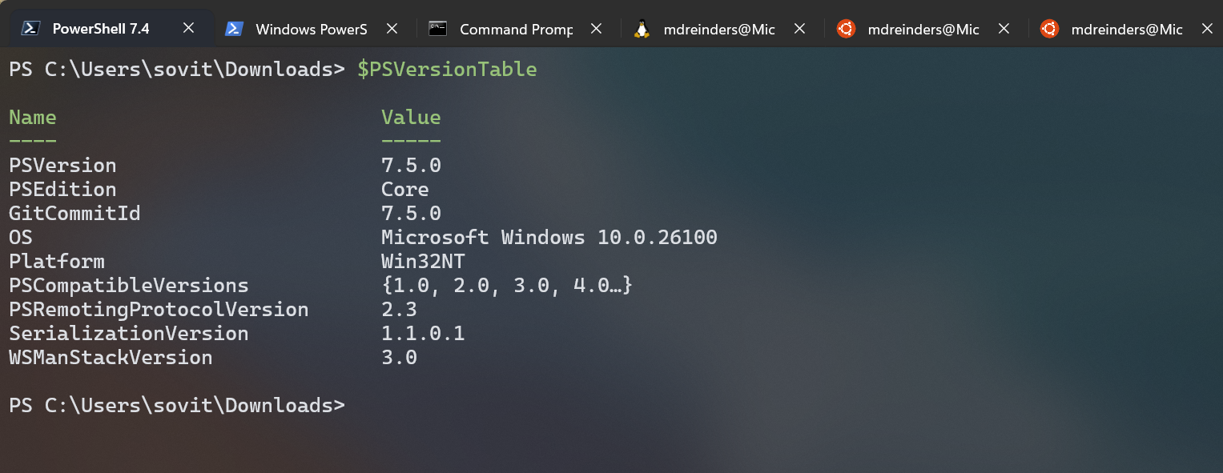
Task: Click the blue Windows PowerShell tab icon
Action: click(x=233, y=29)
